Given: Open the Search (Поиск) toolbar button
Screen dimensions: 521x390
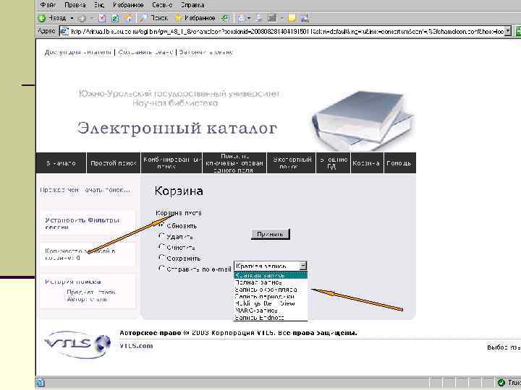Looking at the screenshot, I should 154,18.
